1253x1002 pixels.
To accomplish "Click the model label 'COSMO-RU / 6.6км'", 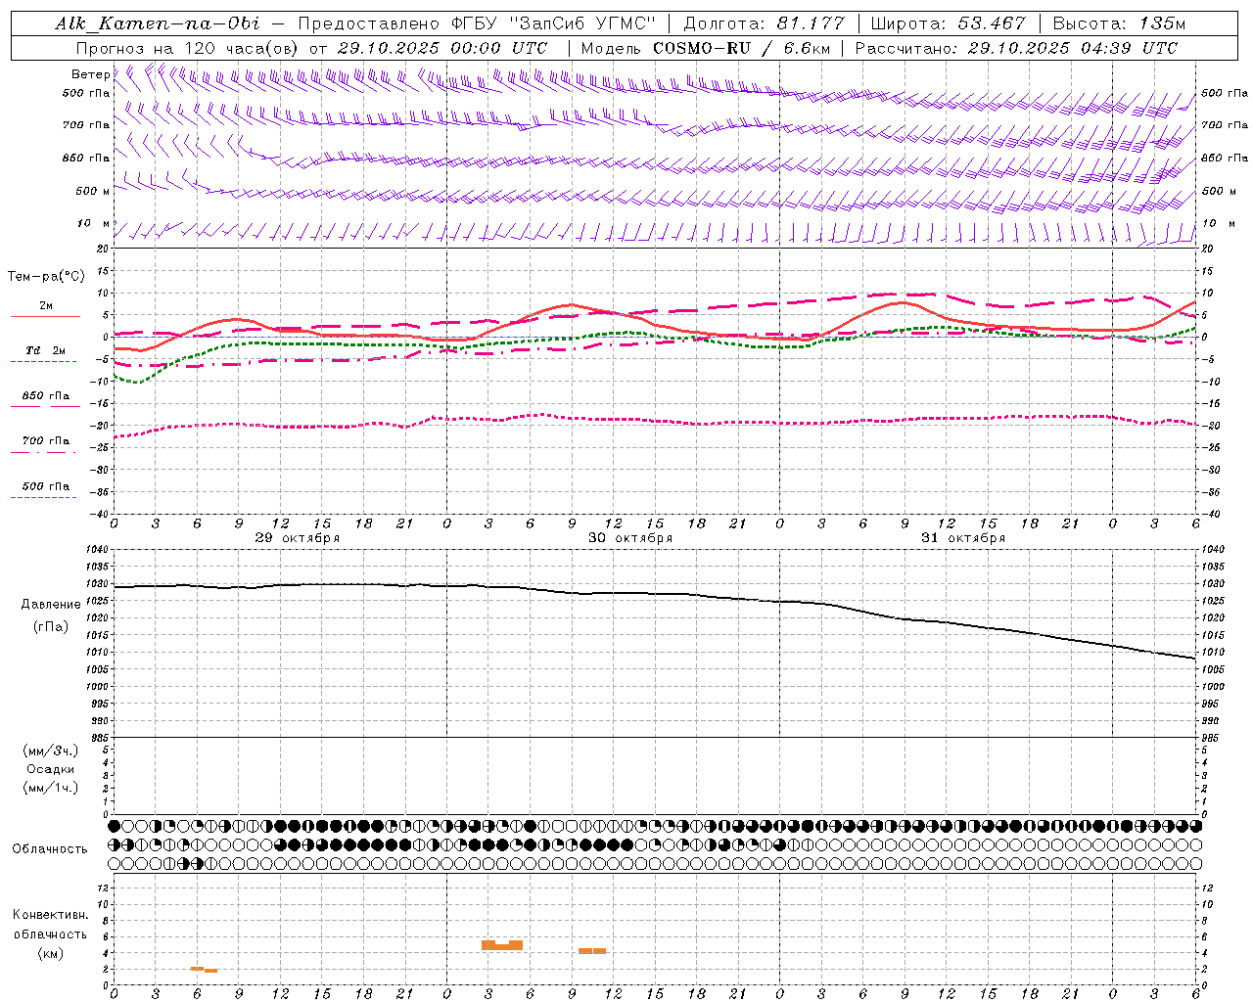I will click(743, 48).
